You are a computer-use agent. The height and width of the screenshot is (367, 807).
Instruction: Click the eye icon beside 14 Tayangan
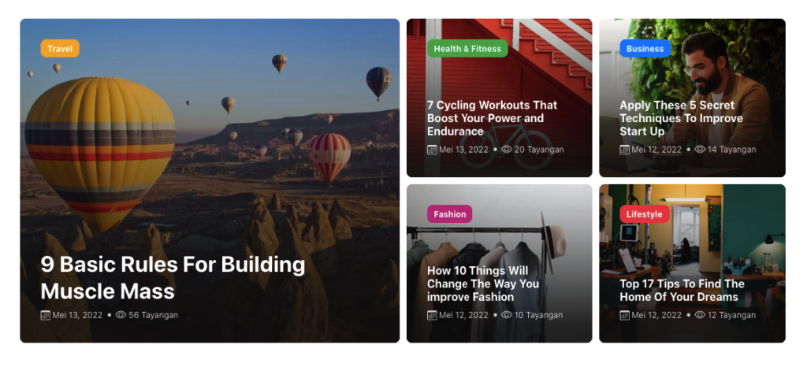pyautogui.click(x=700, y=150)
